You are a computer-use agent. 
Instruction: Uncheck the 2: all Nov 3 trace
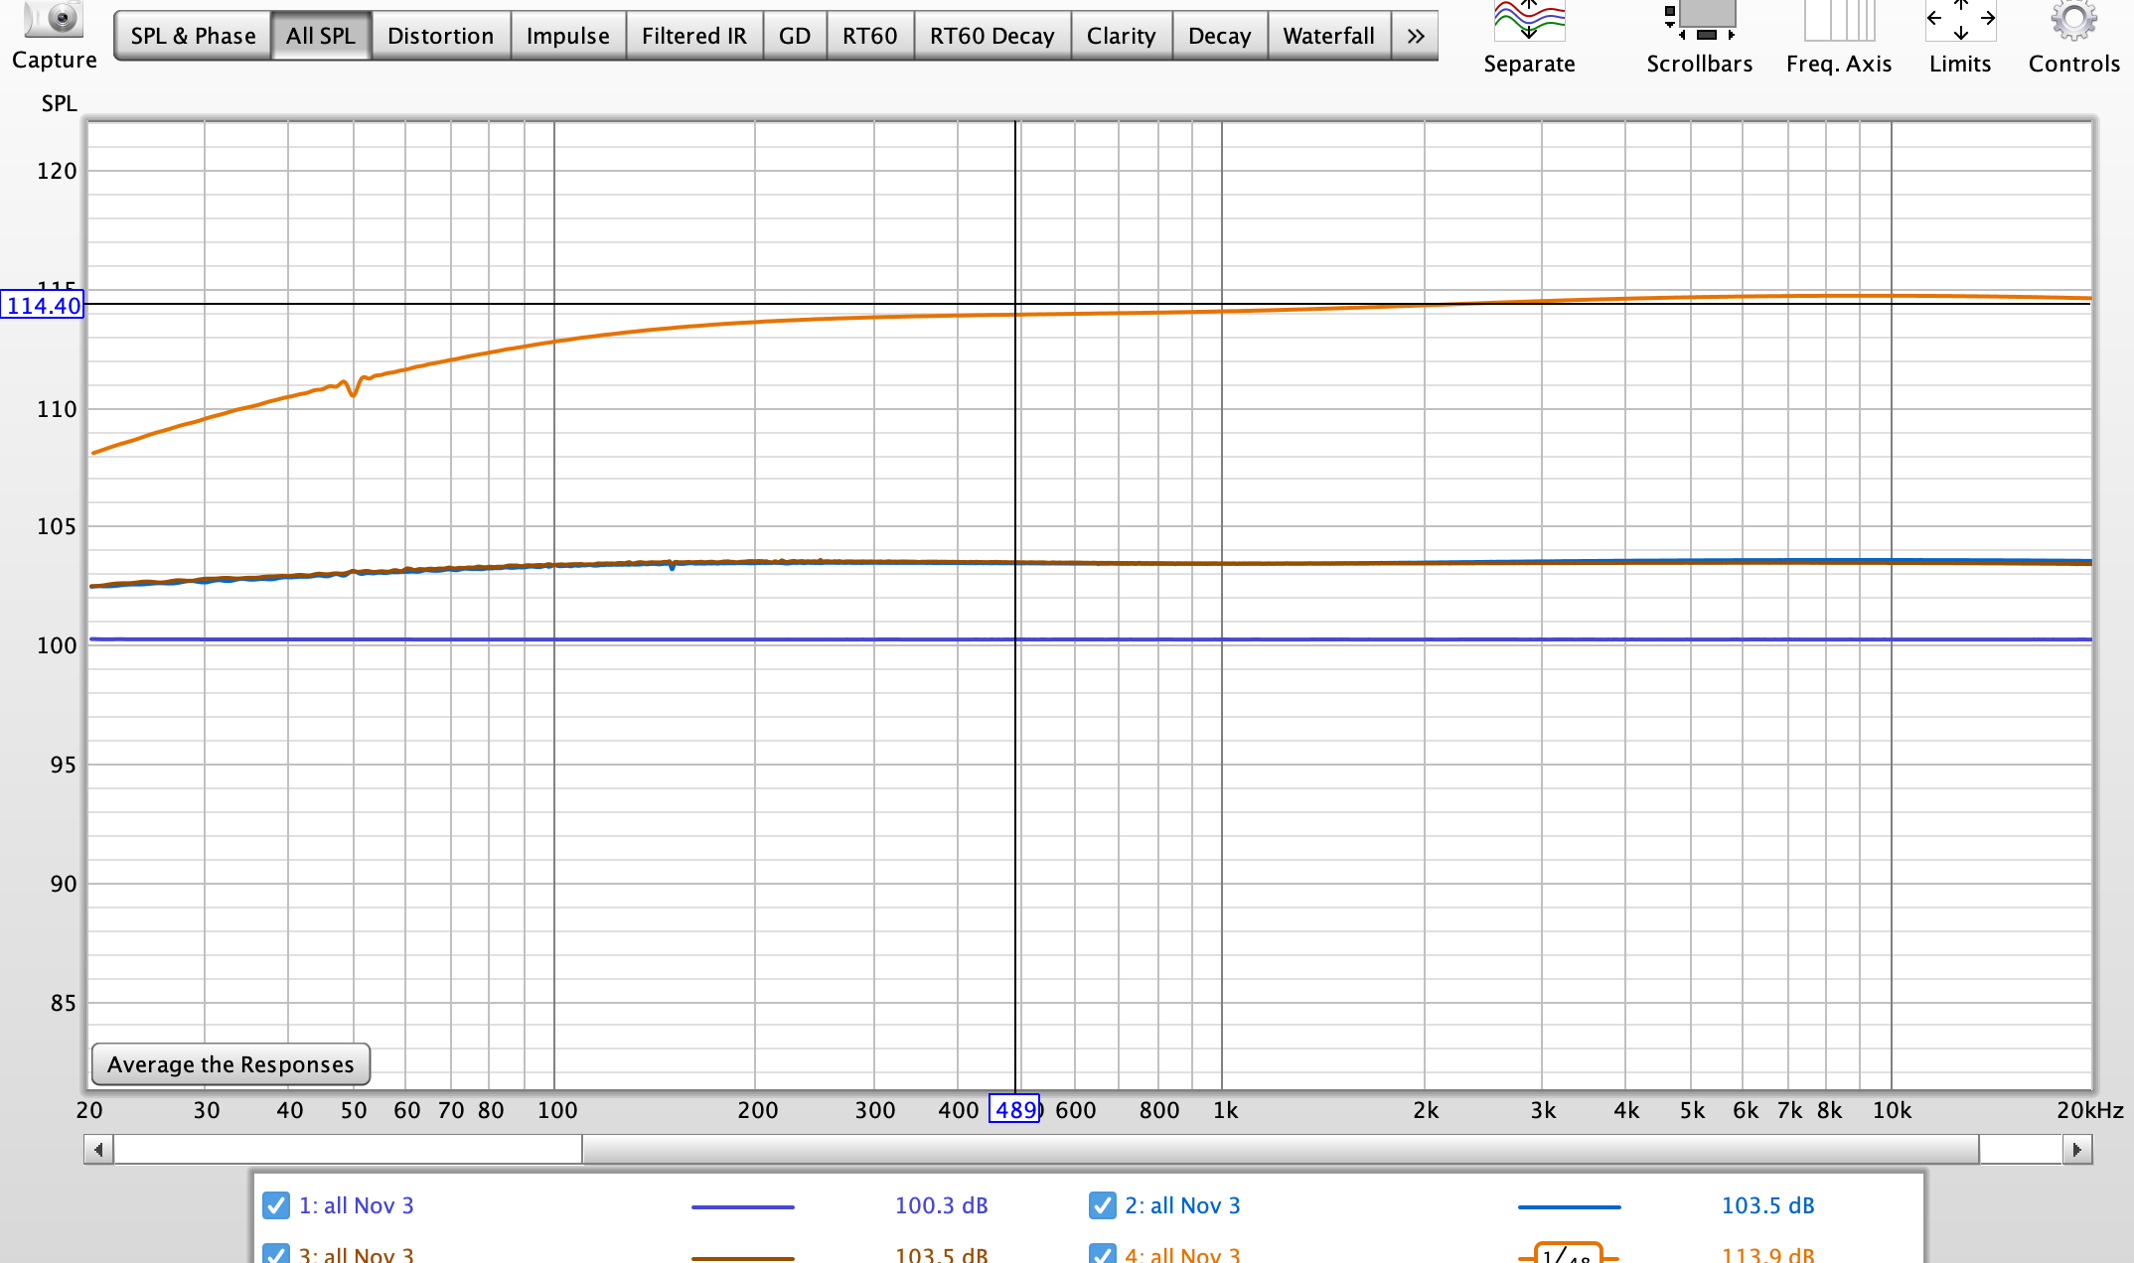[1102, 1205]
